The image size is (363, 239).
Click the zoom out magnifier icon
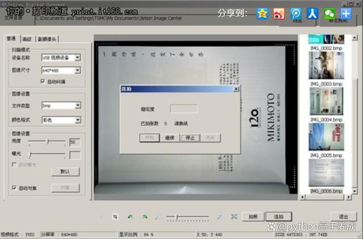coord(158,216)
